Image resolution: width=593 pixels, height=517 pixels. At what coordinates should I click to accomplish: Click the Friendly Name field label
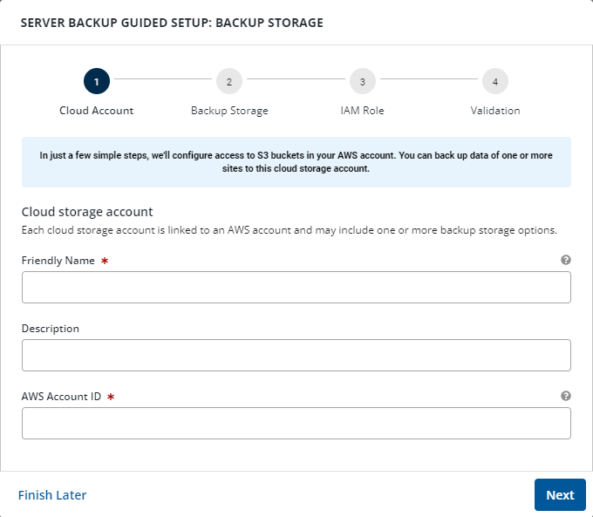point(58,261)
